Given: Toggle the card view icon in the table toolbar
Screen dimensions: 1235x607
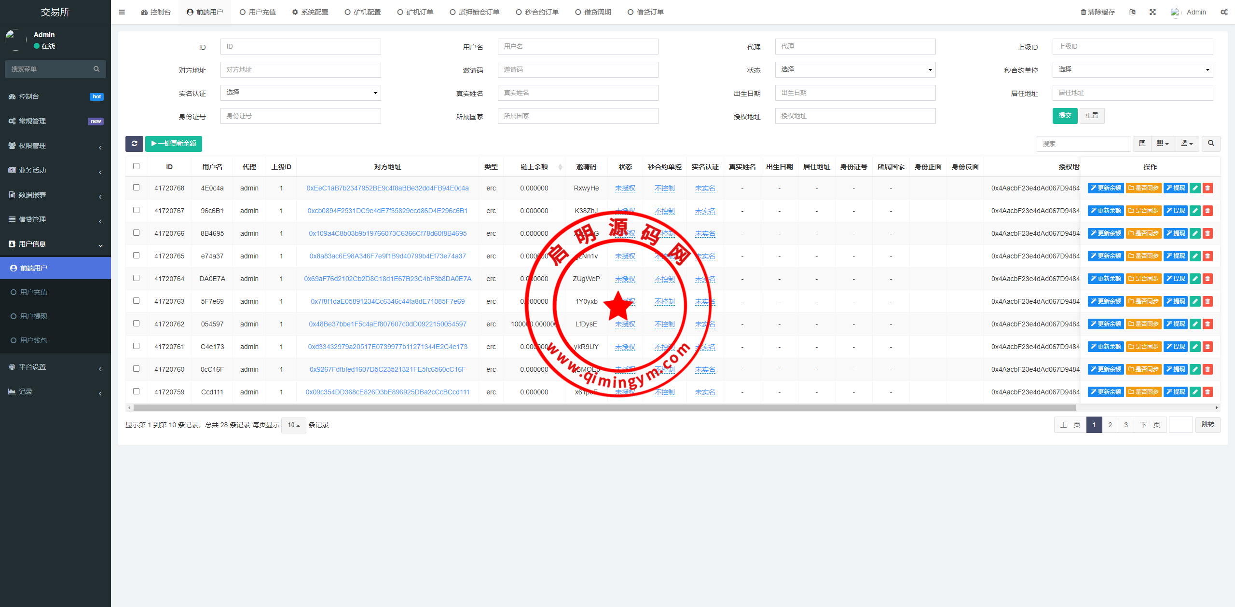Looking at the screenshot, I should (1142, 144).
